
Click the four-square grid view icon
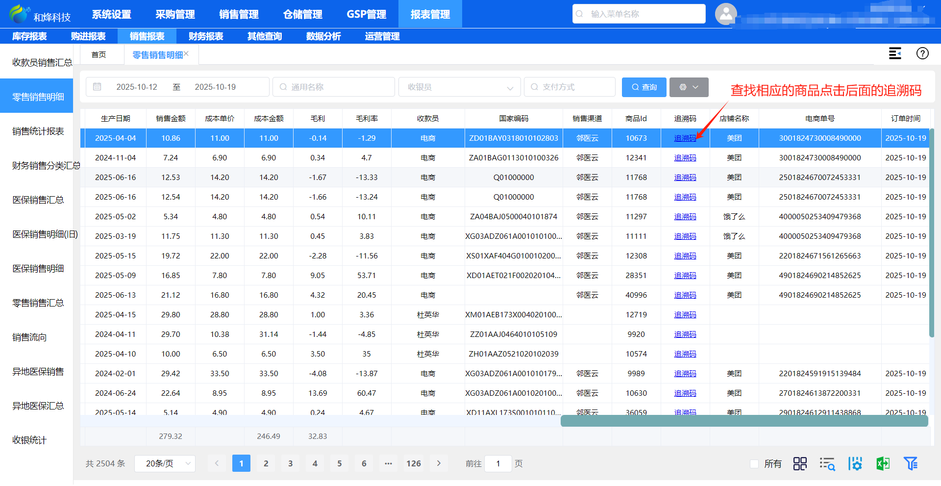coord(800,463)
